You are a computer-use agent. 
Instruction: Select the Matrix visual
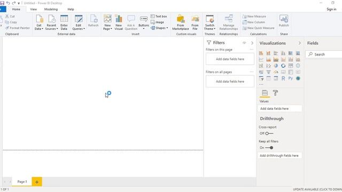click(x=276, y=78)
